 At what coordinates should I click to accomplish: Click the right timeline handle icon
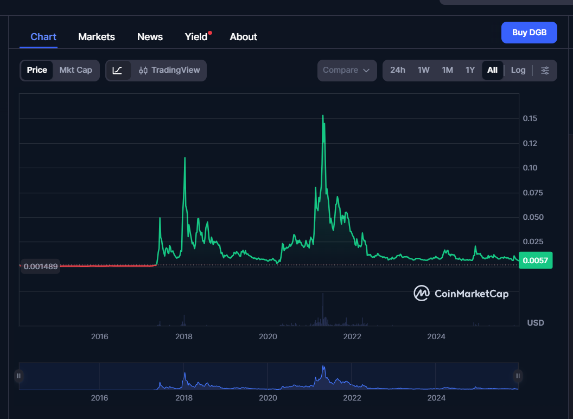tap(518, 376)
